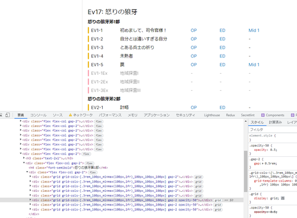Select the スタイル sidebar tab
This screenshot has height=218, width=297.
pyautogui.click(x=257, y=122)
